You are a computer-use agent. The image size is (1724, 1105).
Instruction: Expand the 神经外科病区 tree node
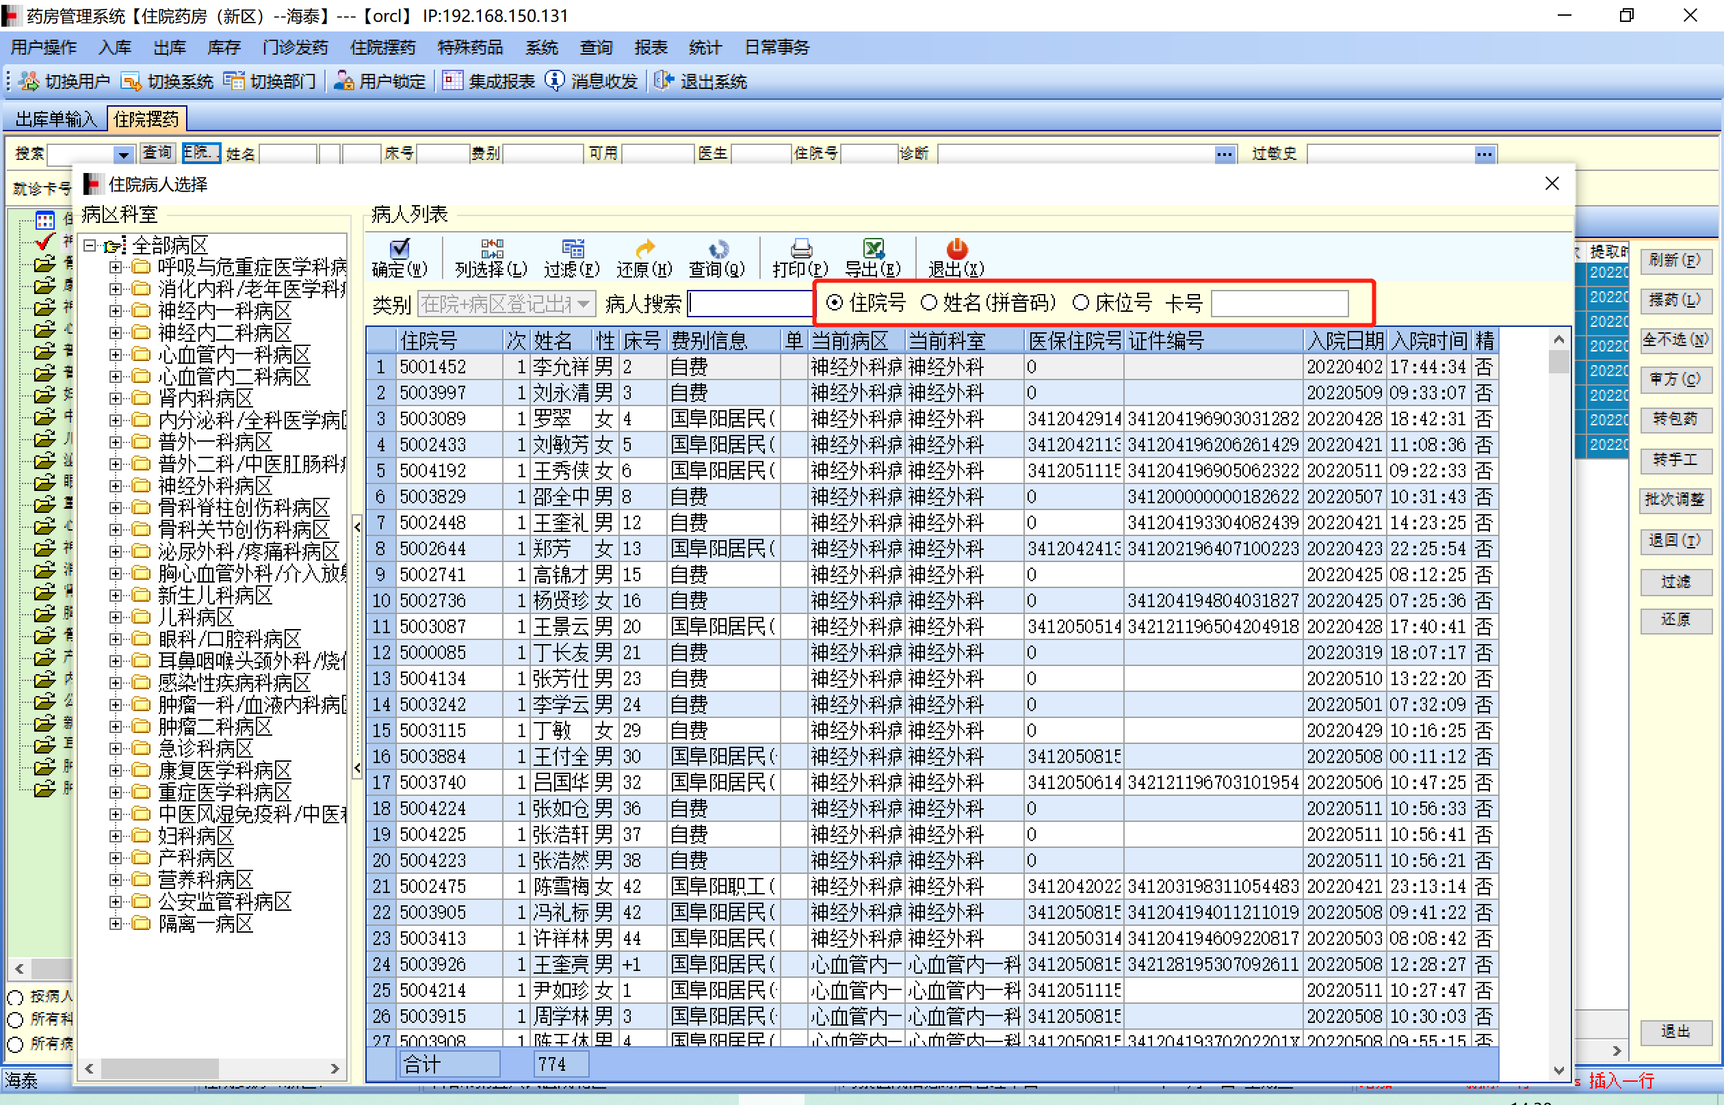click(115, 486)
